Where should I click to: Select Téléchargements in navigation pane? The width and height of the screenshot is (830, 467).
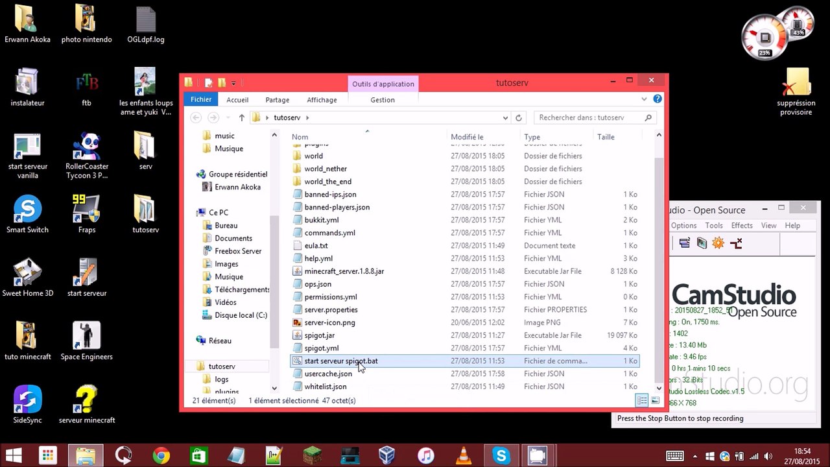242,290
